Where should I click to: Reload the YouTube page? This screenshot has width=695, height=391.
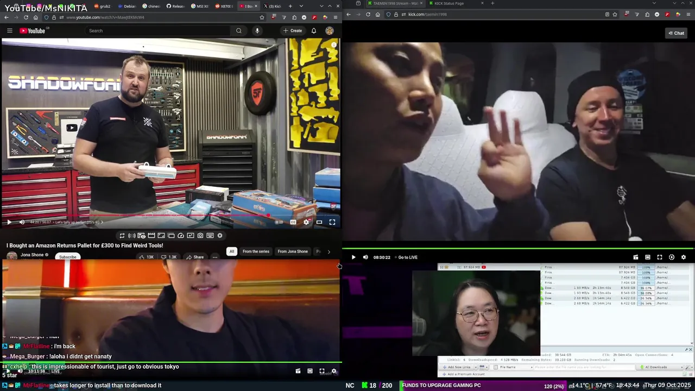pyautogui.click(x=26, y=17)
